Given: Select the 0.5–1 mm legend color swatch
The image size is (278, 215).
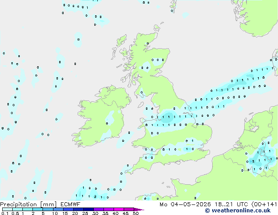Looking at the screenshot, I should coord(18,209).
